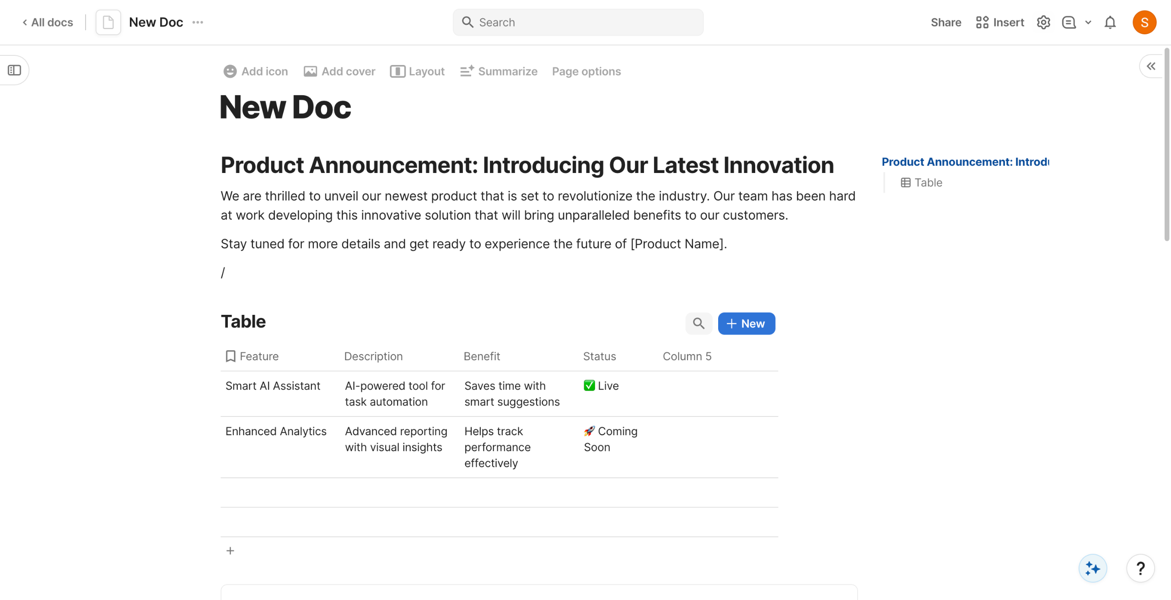1171x600 pixels.
Task: Open the help question mark button
Action: [x=1140, y=568]
